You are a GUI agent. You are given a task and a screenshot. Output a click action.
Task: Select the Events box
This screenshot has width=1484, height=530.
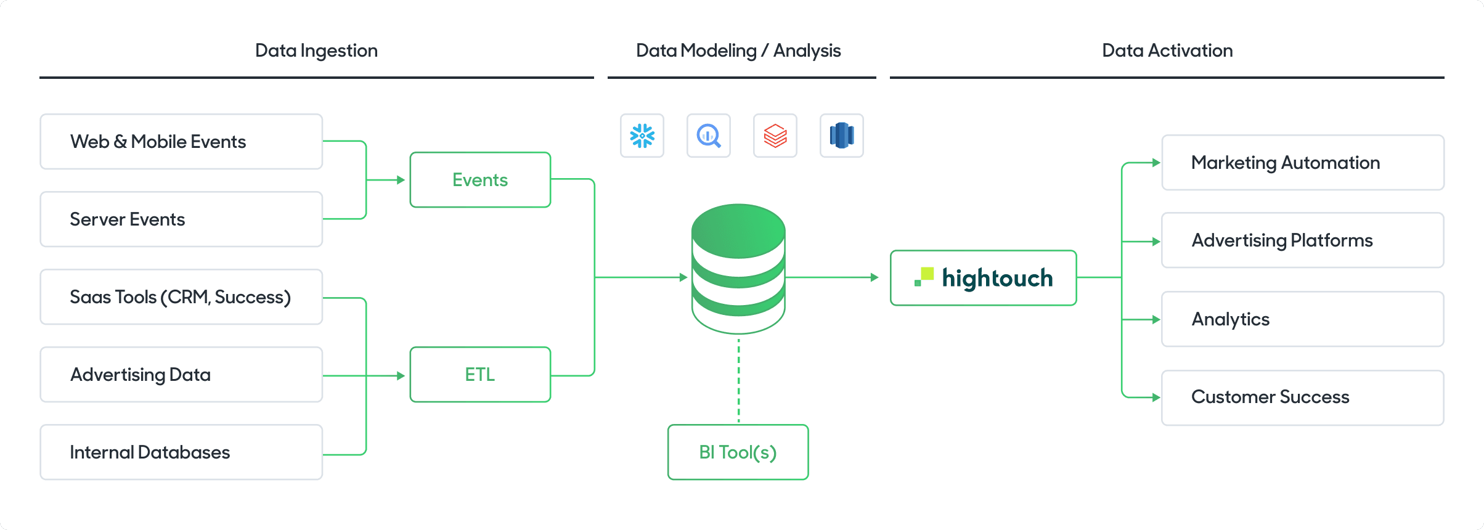tap(480, 180)
